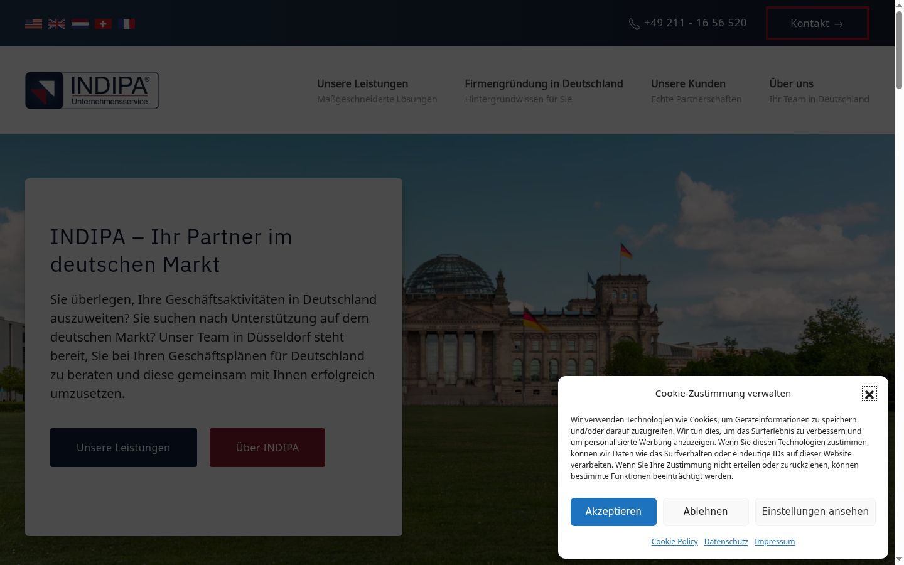Viewport: 904px width, 565px height.
Task: Decline cookies with Ablehnen
Action: [x=706, y=512]
